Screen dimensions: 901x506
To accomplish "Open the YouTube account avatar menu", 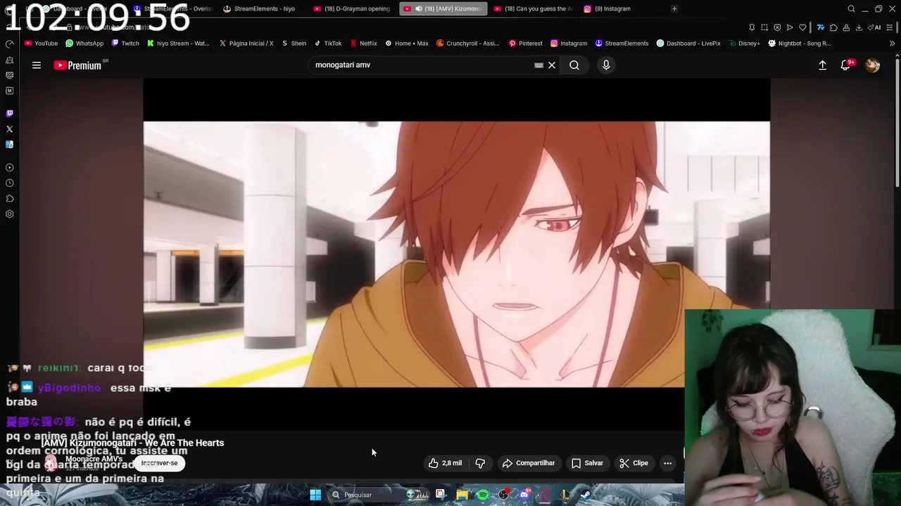I will click(872, 65).
